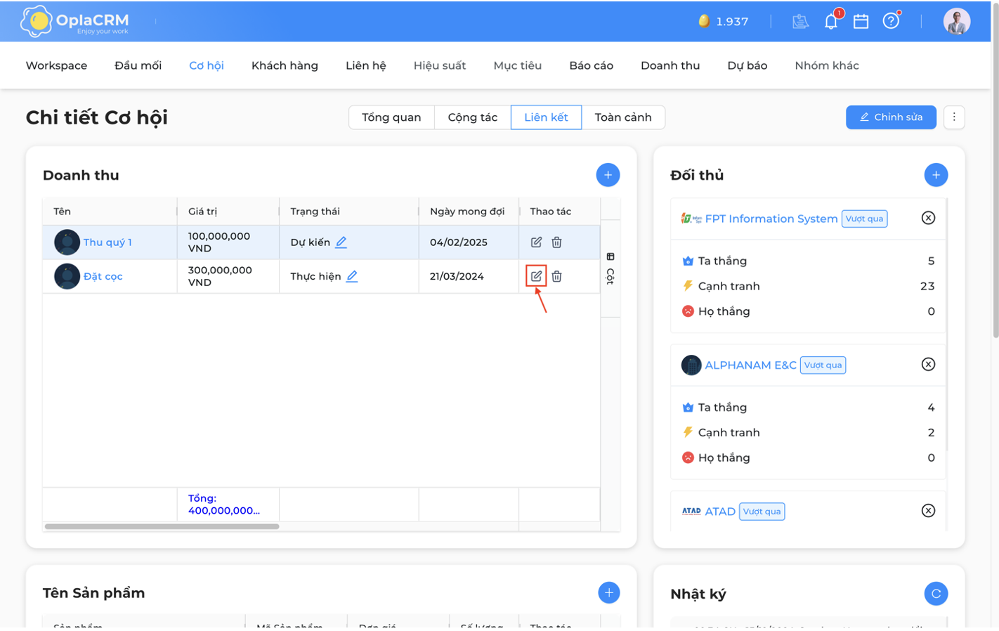Open the Workspace menu

click(56, 65)
